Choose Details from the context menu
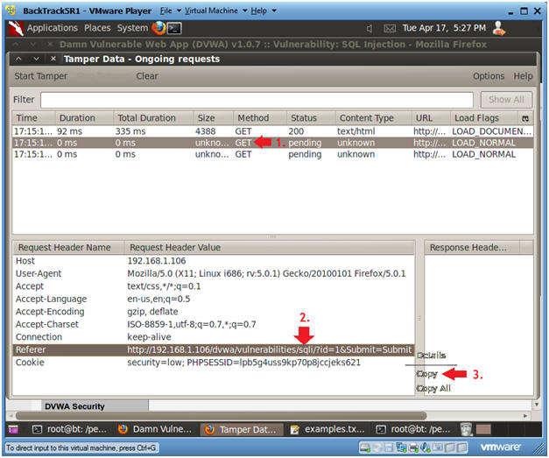This screenshot has width=549, height=458. click(x=432, y=356)
